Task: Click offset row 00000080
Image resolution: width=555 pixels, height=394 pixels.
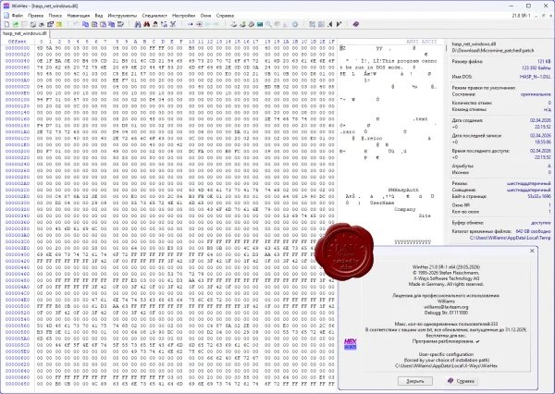Action: 18,74
